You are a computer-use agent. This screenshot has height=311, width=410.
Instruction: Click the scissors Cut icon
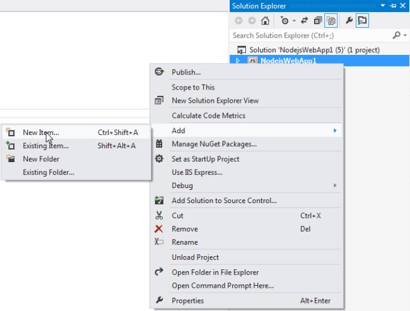point(159,215)
